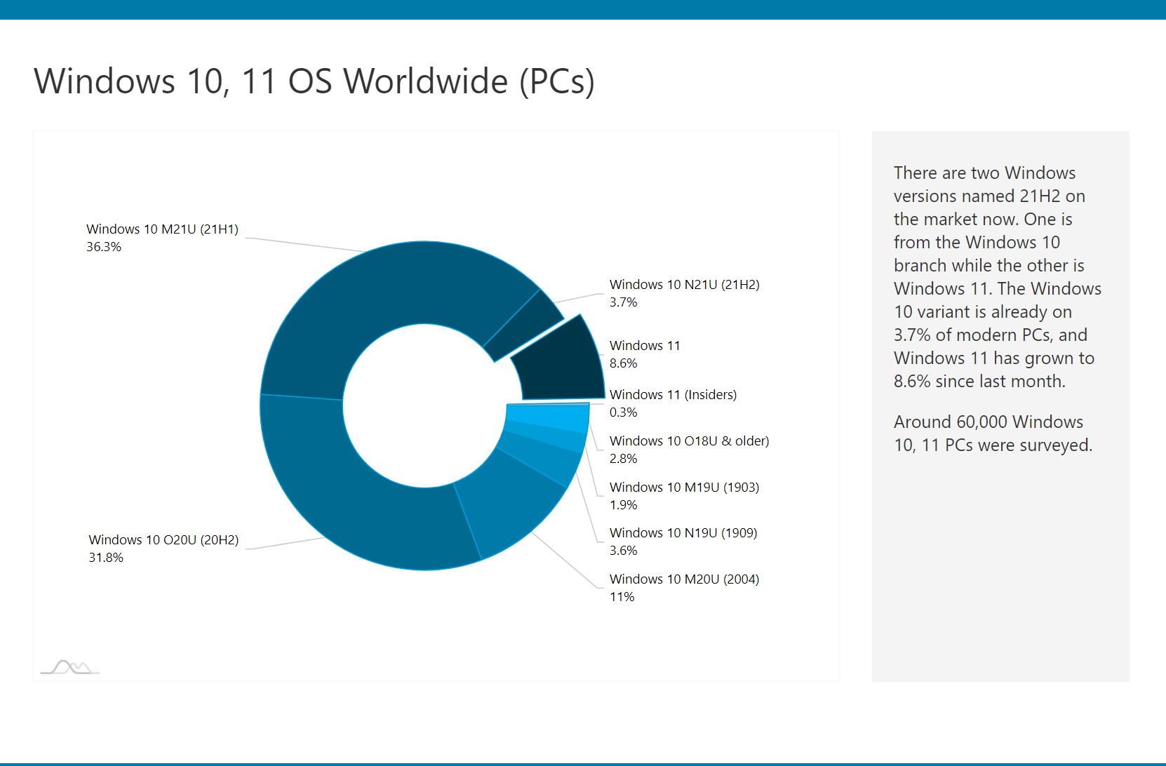This screenshot has height=766, width=1166.
Task: Click the AdDuplex logo in the chart corner
Action: click(69, 667)
